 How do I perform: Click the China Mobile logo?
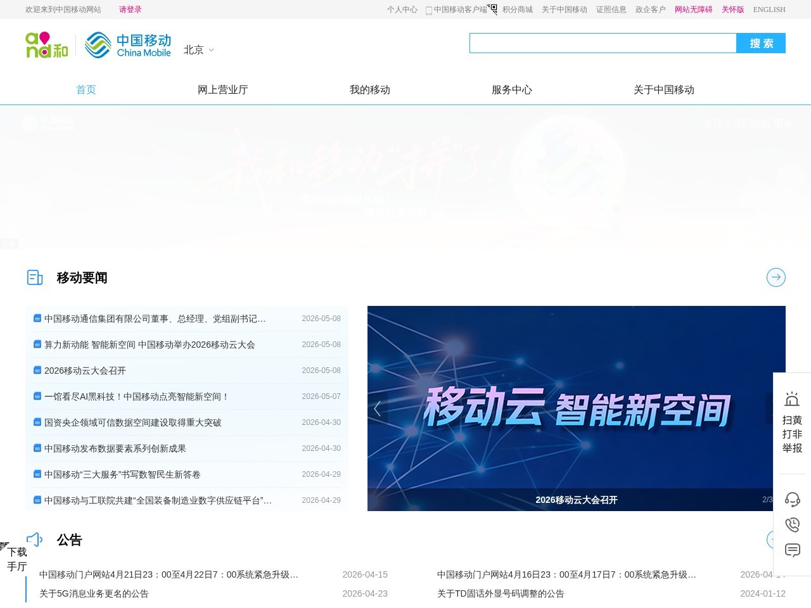coord(128,45)
